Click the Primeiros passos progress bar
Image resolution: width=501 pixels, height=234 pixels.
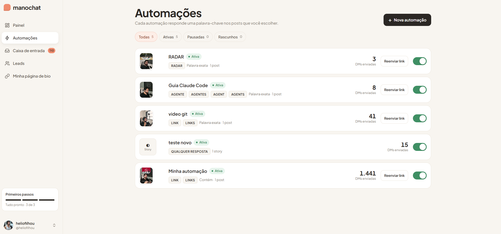point(30,200)
